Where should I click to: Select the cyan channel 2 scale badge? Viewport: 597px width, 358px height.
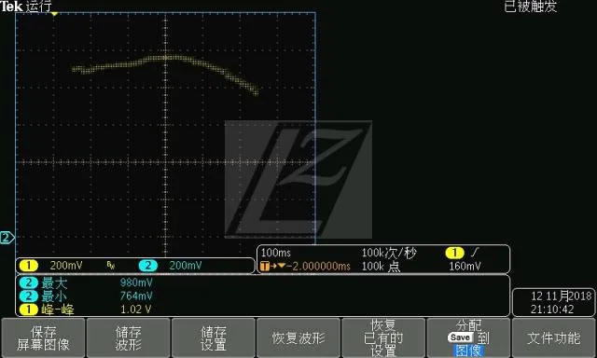pos(148,265)
